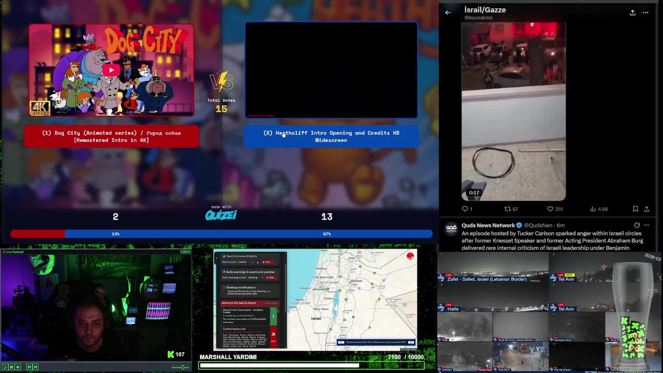Click the Marshall Yardimi progress bar
Screen dimensions: 663x373
point(312,366)
